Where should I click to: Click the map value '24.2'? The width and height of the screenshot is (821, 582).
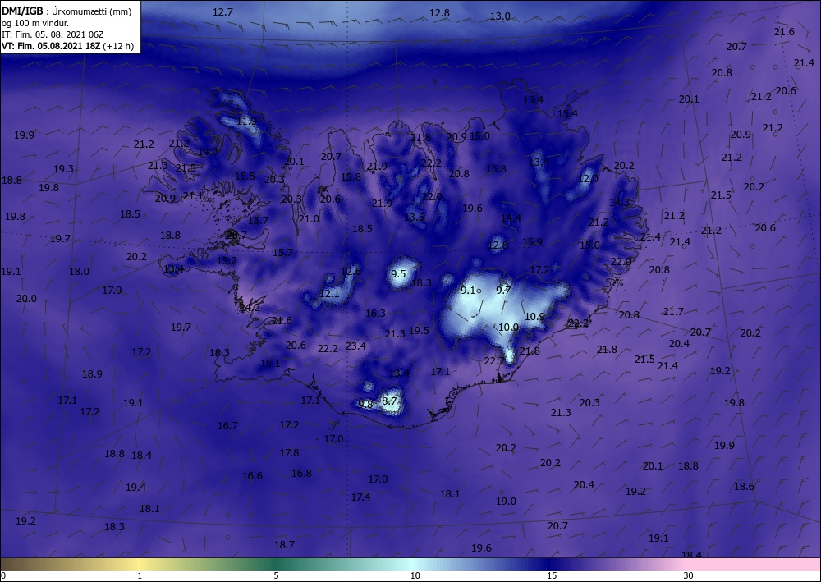(250, 308)
